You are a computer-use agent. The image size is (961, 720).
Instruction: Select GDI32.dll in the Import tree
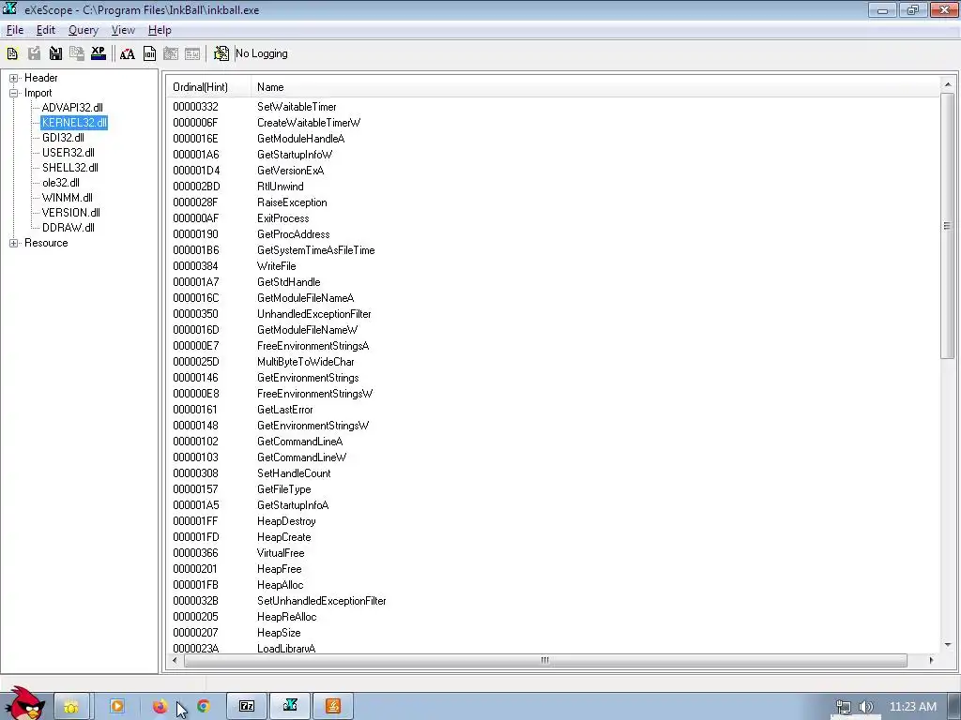(63, 138)
